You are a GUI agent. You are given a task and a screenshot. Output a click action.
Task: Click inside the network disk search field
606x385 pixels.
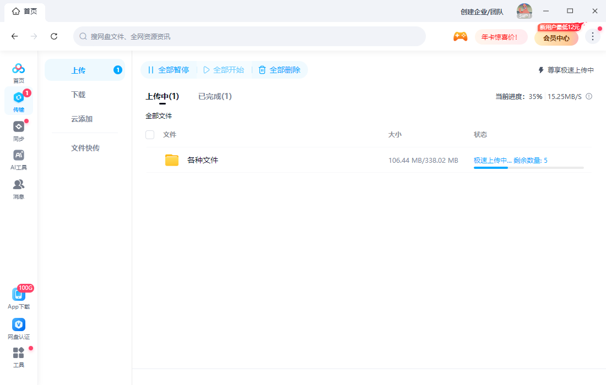click(248, 36)
